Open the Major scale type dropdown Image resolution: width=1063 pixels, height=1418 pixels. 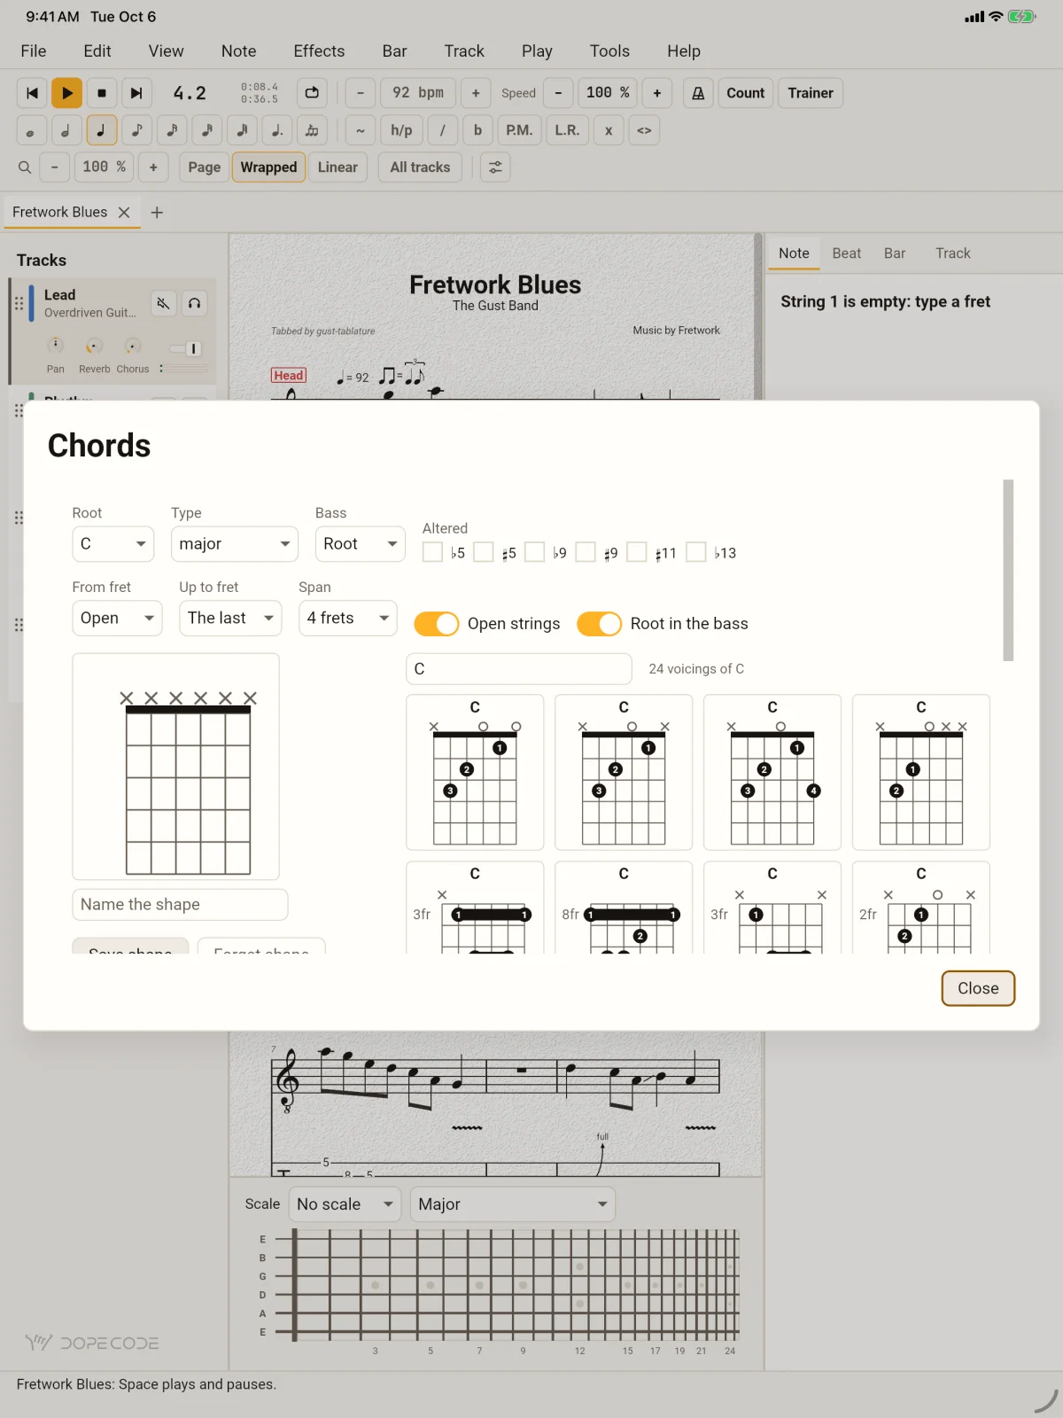[513, 1204]
